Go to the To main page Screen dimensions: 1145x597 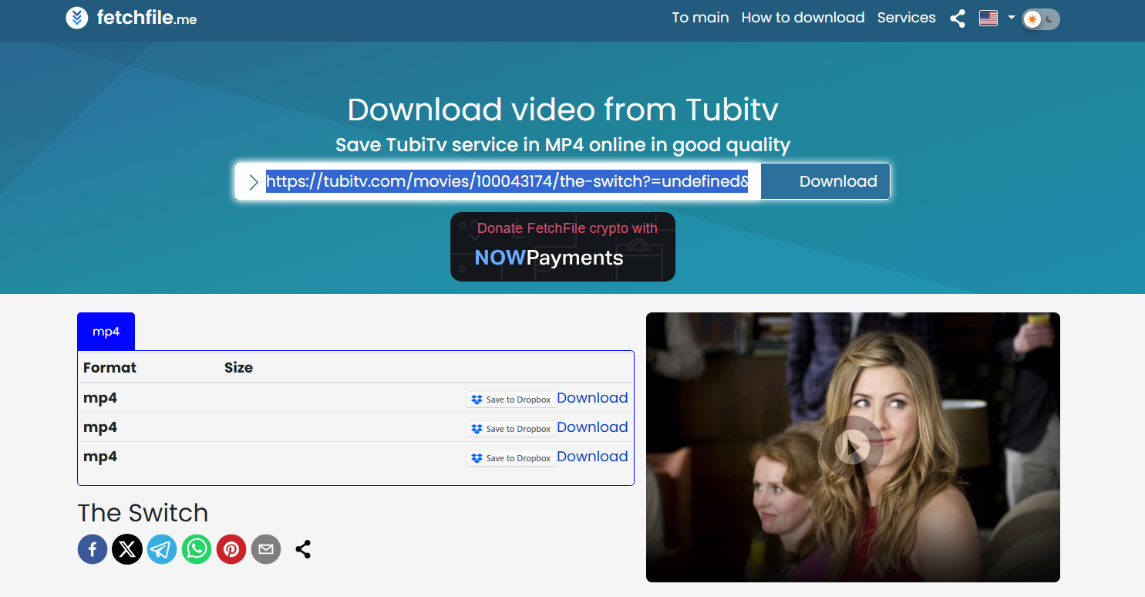coord(700,18)
